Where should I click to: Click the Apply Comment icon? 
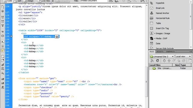point(3,56)
